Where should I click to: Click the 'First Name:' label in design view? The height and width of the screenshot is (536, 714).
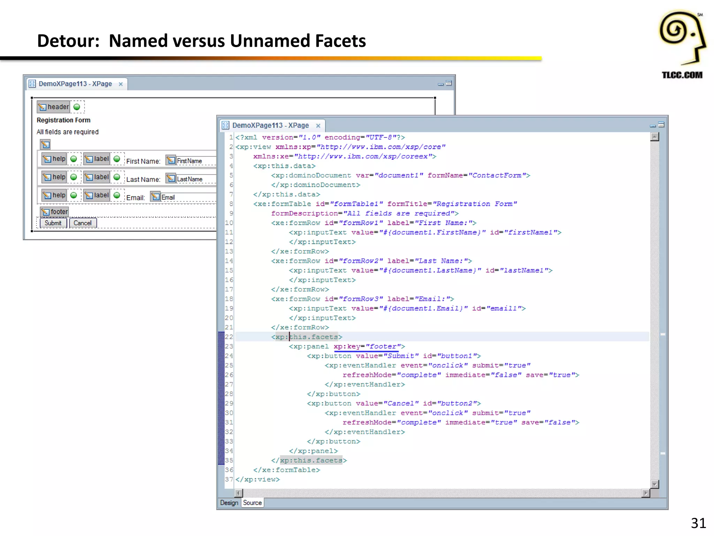point(143,161)
